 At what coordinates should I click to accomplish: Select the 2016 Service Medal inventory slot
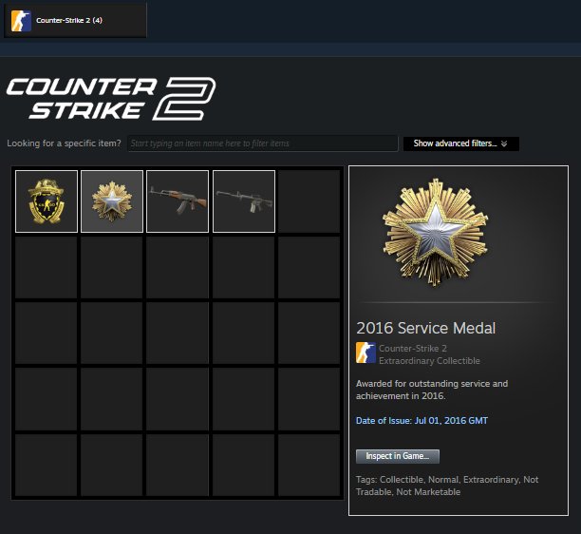click(112, 201)
